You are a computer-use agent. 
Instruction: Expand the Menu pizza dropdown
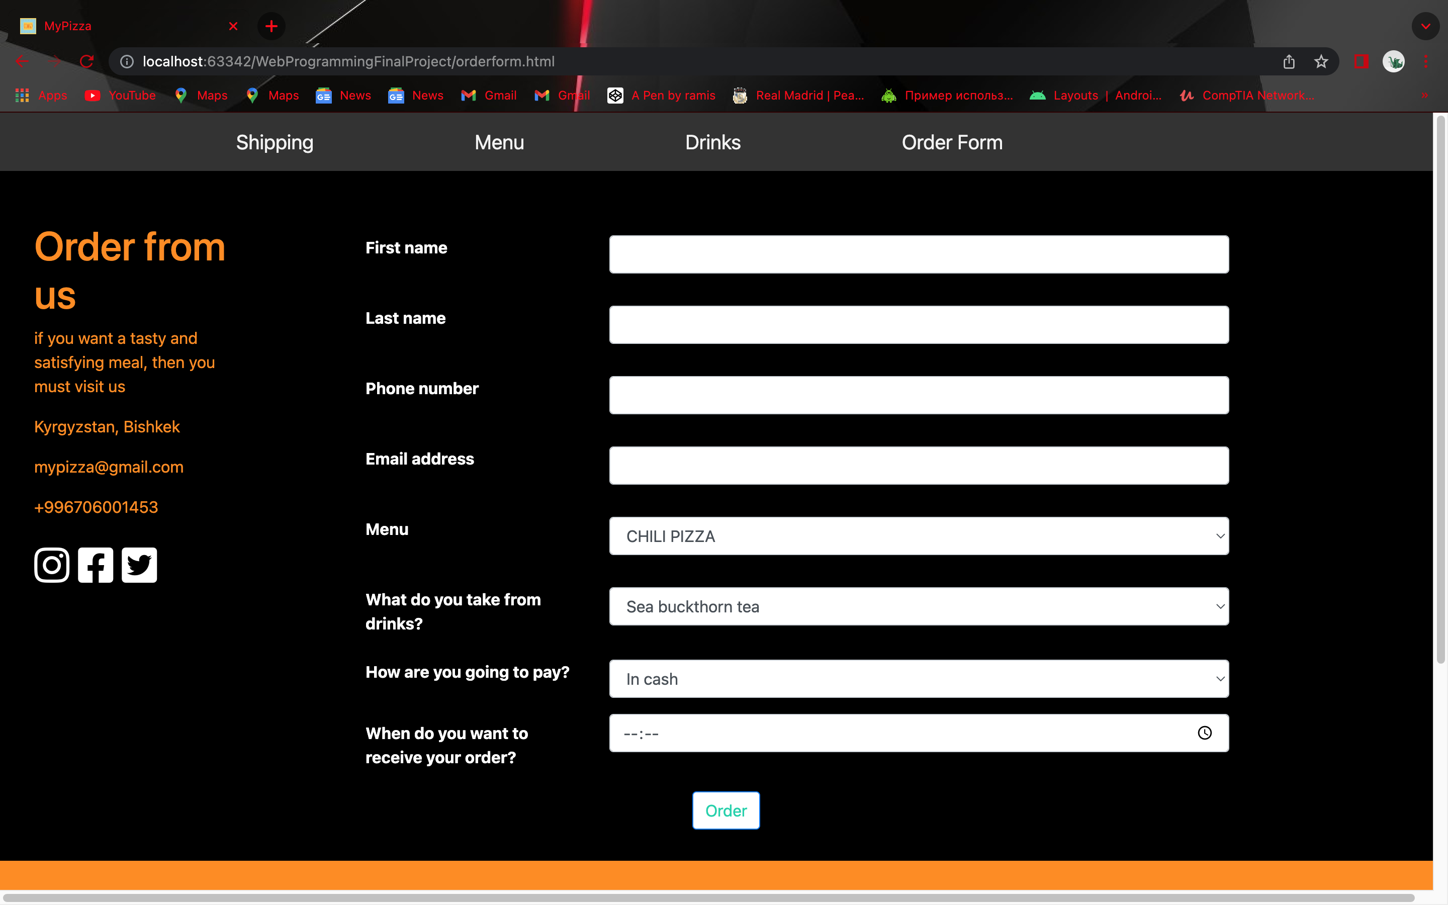(919, 535)
